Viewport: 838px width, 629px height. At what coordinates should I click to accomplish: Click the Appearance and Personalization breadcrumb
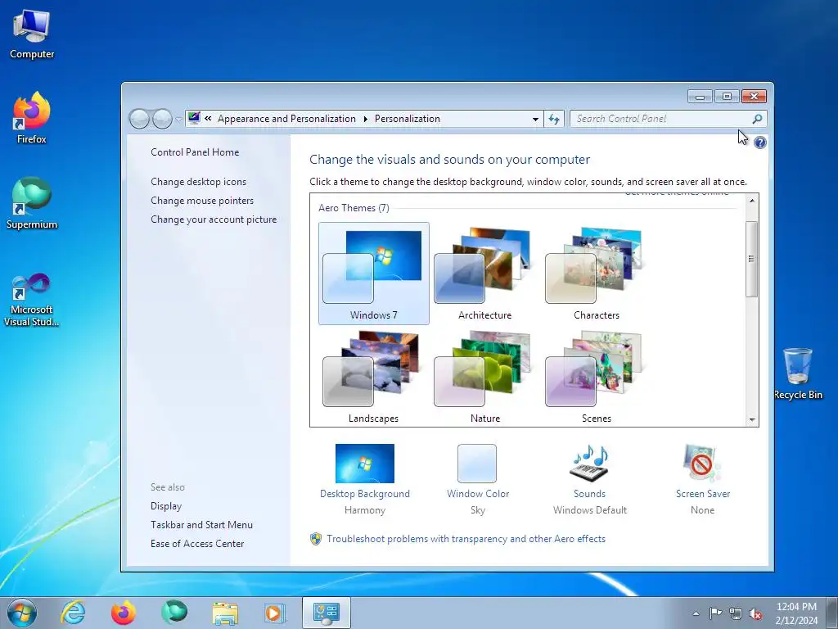[286, 119]
